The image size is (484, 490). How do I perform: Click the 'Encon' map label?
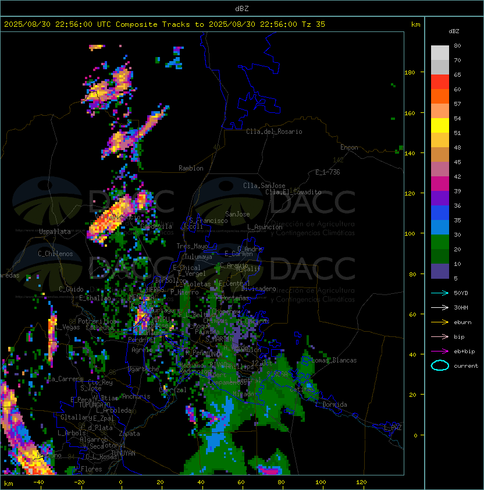coord(349,147)
